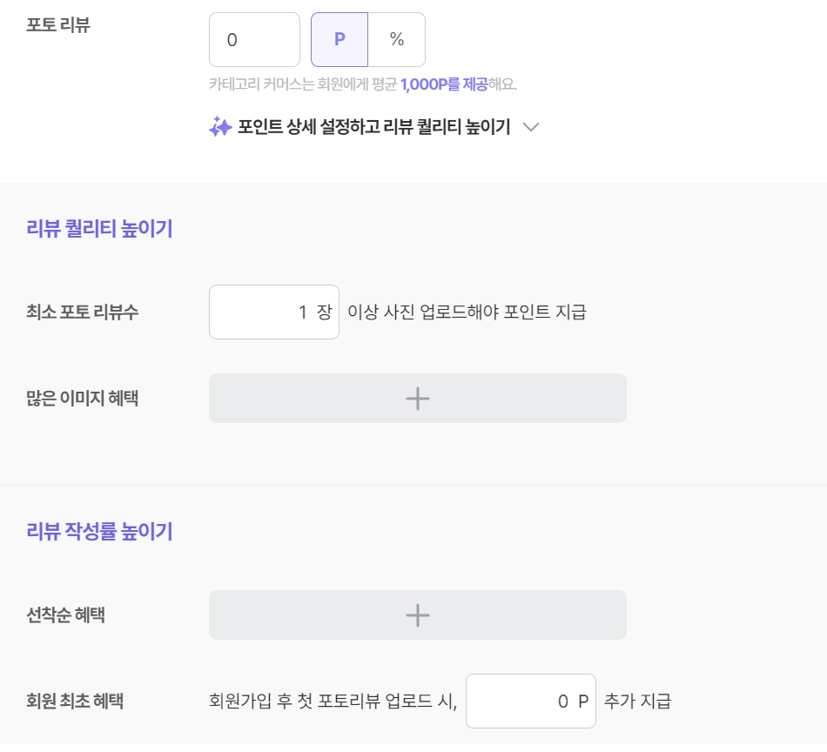This screenshot has height=752, width=827.
Task: Click the 포토 리뷰 point amount field
Action: [254, 40]
